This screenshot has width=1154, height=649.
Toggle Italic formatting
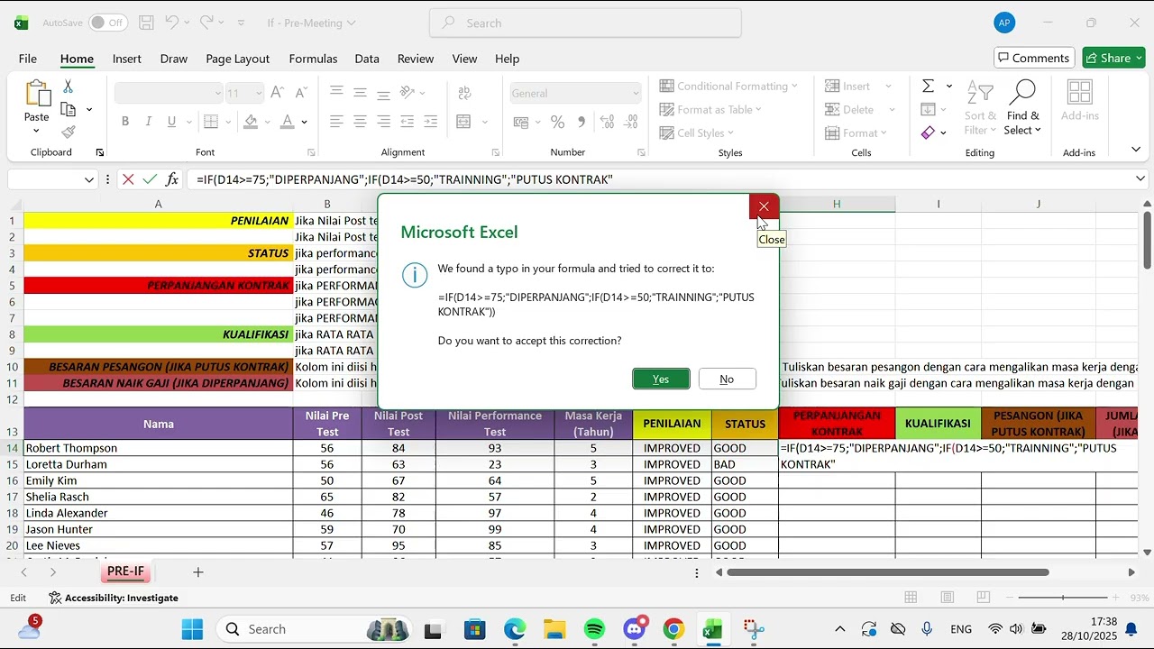tap(149, 122)
